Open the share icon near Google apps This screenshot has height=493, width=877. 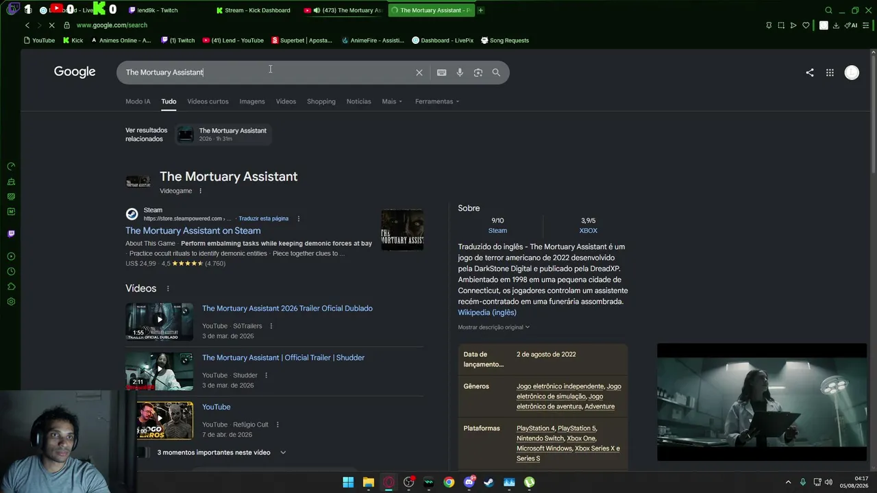coord(810,73)
